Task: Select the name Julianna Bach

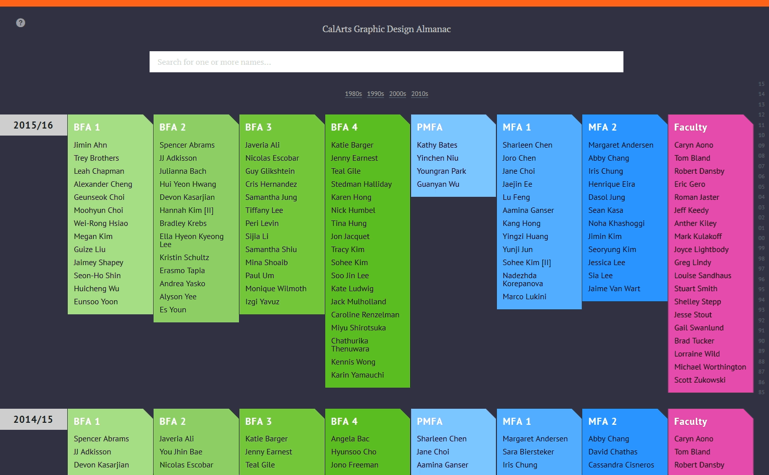Action: [x=183, y=171]
